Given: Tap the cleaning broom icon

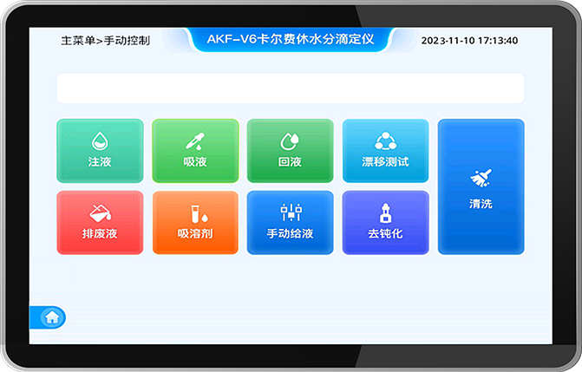Looking at the screenshot, I should 481,178.
